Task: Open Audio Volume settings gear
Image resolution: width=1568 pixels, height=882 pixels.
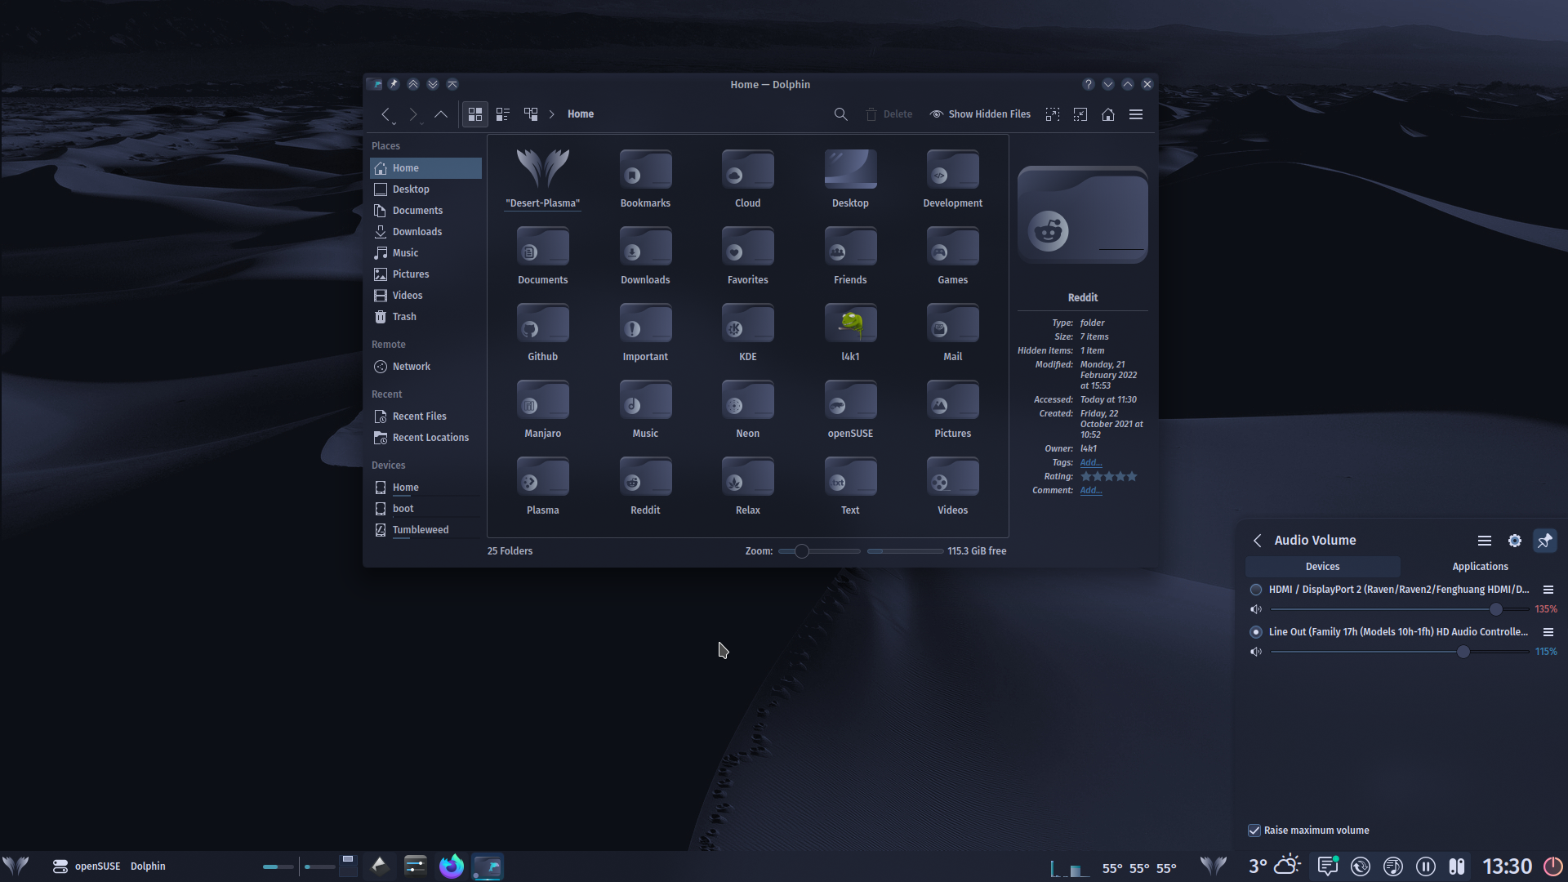Action: click(1515, 541)
